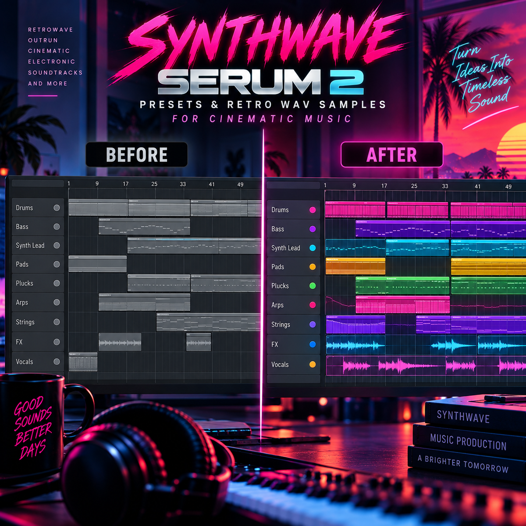
Task: Jump to bar 33 in After timeline ruler
Action: (x=445, y=186)
